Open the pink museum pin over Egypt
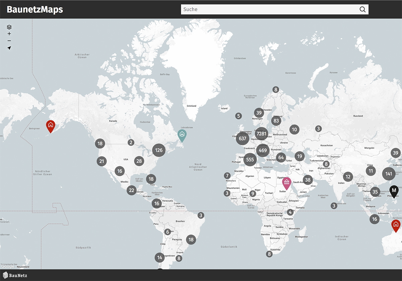 tap(286, 182)
